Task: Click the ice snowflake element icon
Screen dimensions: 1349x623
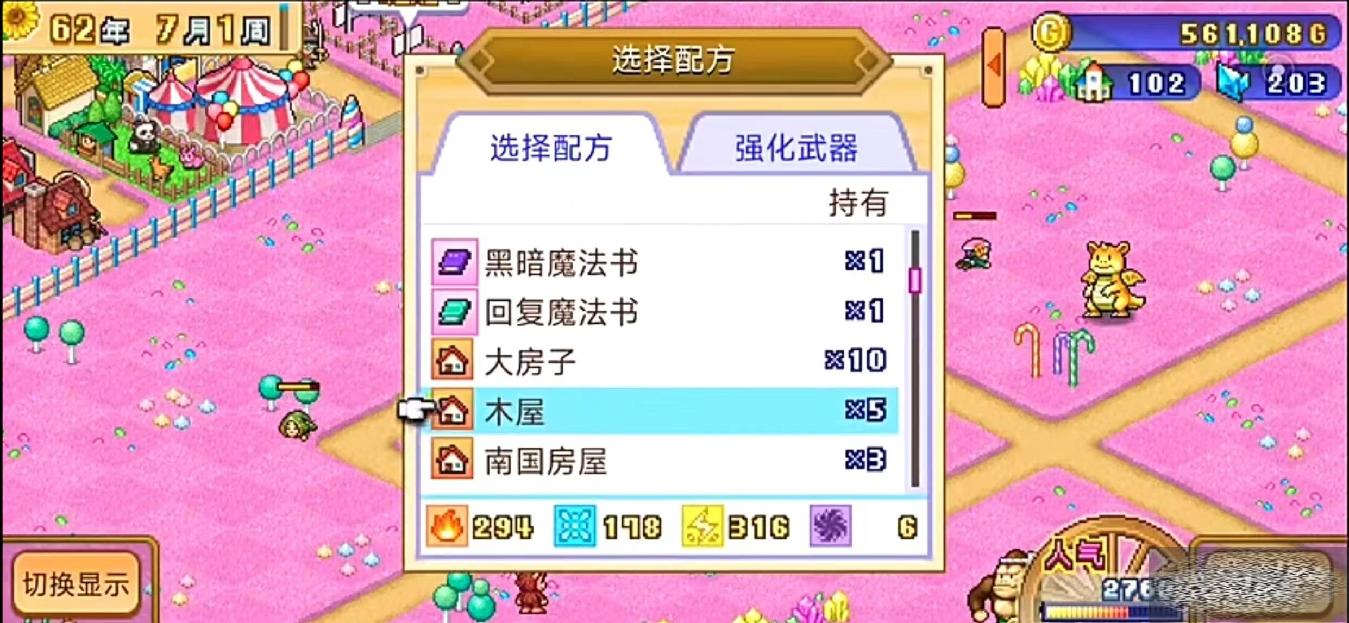Action: (575, 526)
